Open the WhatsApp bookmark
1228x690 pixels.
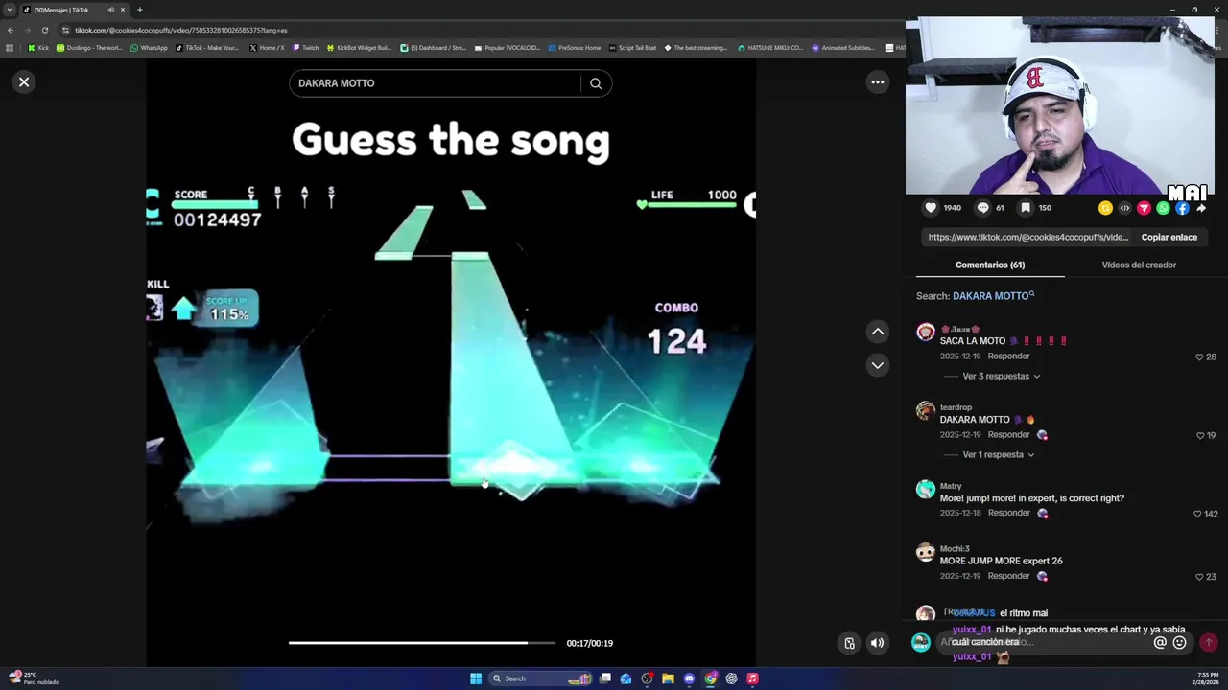click(x=149, y=47)
